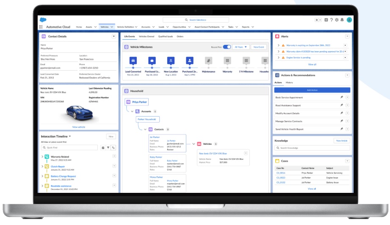Select the New Location milestone icon
Viewport: 390px width, 225px height.
click(x=171, y=60)
